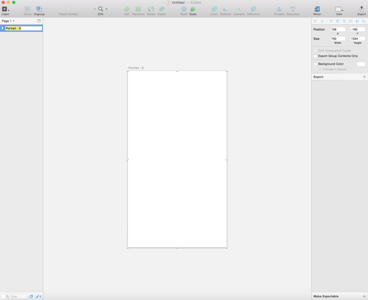Viewport: 368px width, 300px height.
Task: Click the Width size field
Action: click(x=338, y=39)
